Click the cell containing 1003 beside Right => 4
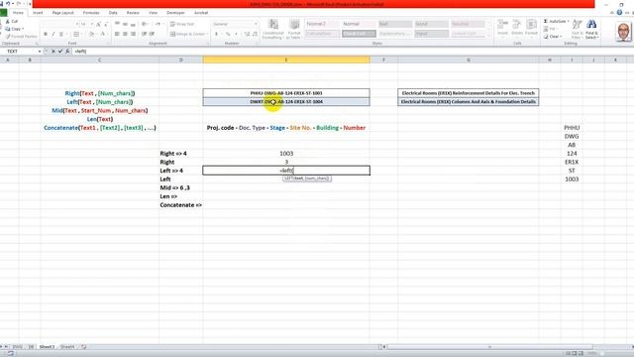Viewport: 634px width, 357px height. (x=286, y=154)
